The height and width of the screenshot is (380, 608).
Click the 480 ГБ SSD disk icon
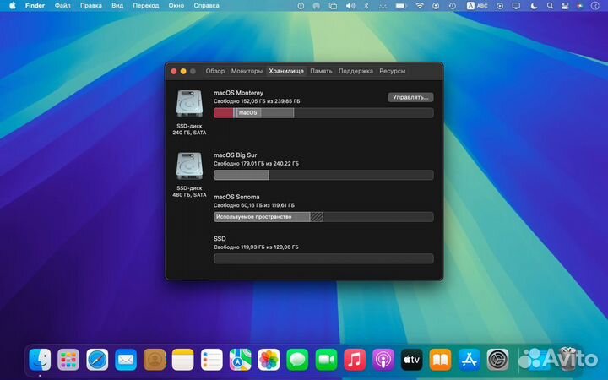click(189, 166)
